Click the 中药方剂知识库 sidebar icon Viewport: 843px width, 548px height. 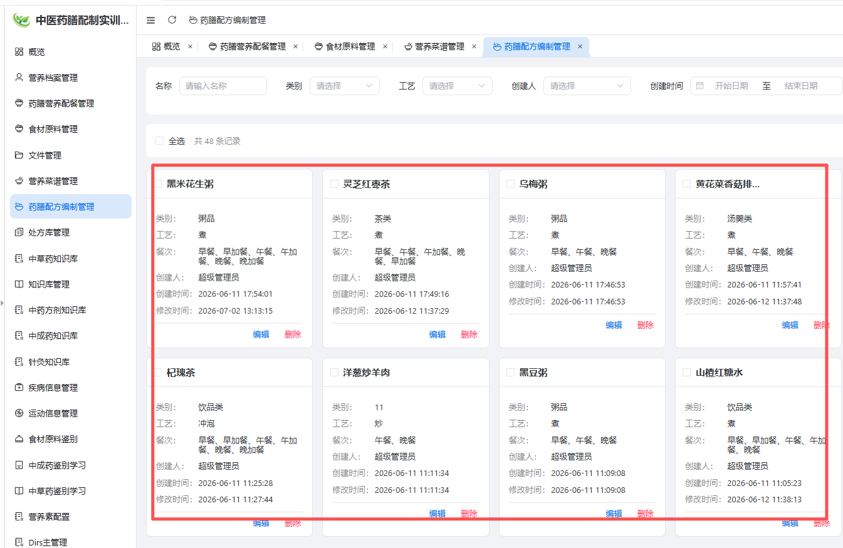(19, 310)
